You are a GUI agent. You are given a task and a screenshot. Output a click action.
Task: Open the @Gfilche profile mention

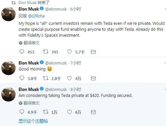coord(37,16)
